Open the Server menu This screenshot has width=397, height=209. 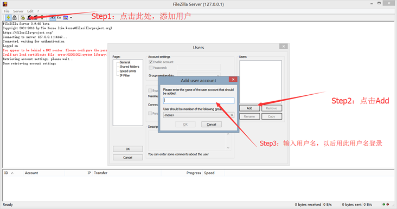pos(18,11)
